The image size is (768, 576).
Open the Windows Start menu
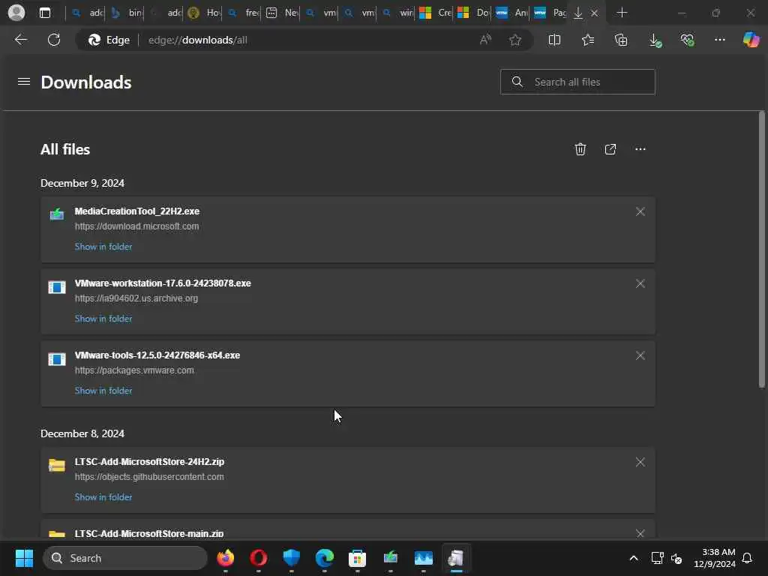tap(24, 558)
